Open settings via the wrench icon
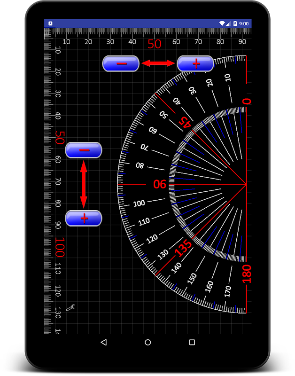The image size is (295, 376). pyautogui.click(x=70, y=308)
